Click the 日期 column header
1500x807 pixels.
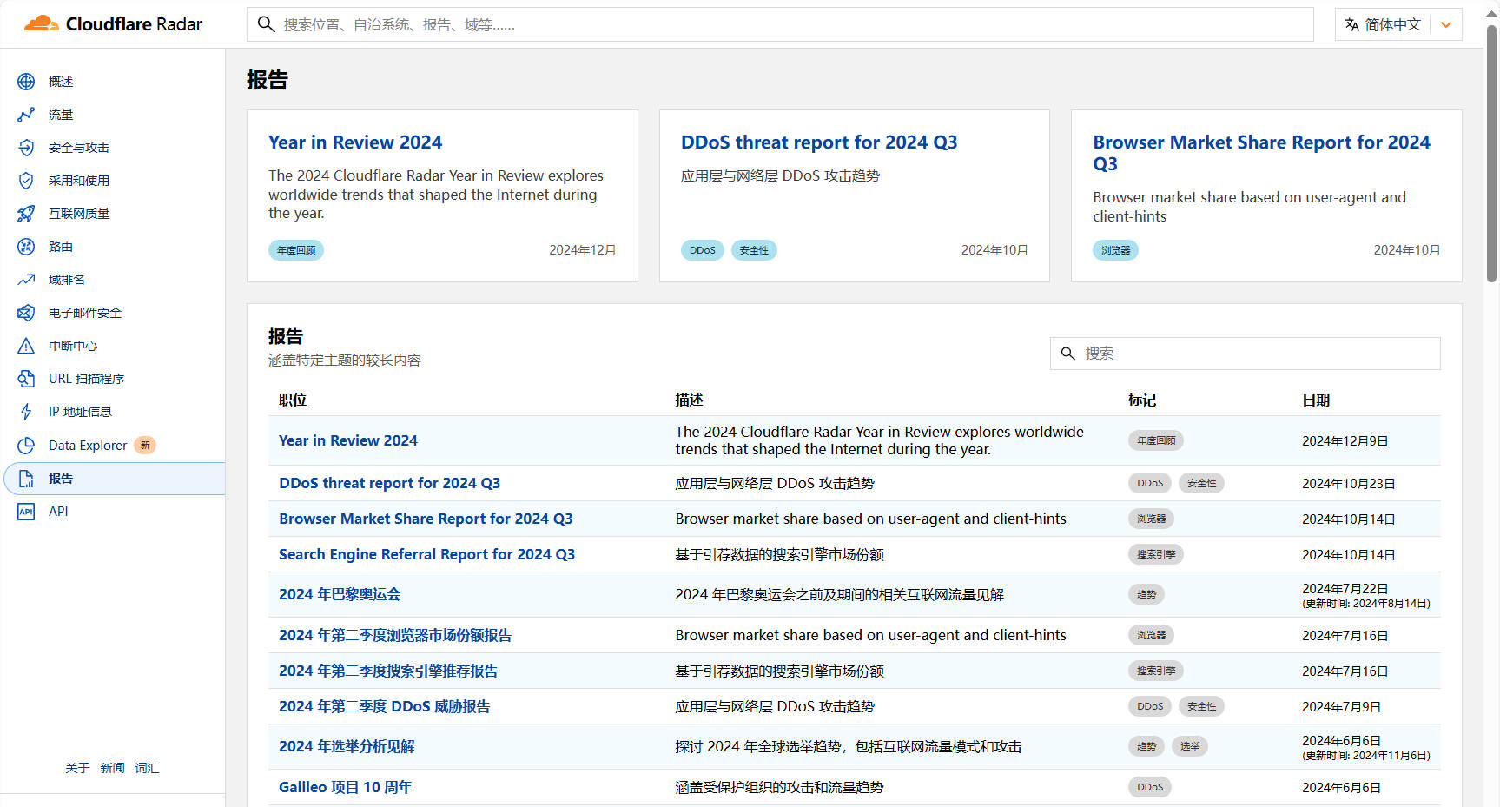1316,400
